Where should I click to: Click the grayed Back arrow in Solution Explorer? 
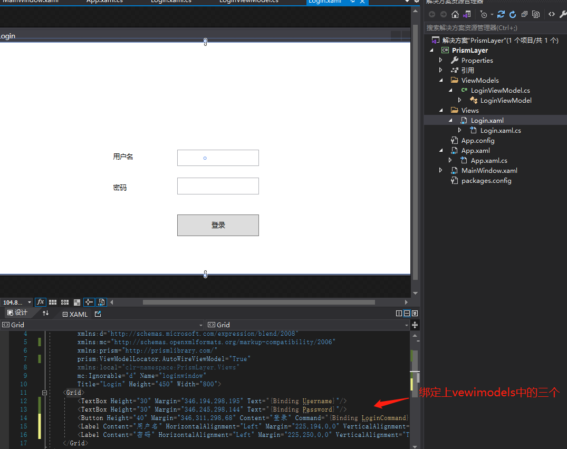point(432,14)
